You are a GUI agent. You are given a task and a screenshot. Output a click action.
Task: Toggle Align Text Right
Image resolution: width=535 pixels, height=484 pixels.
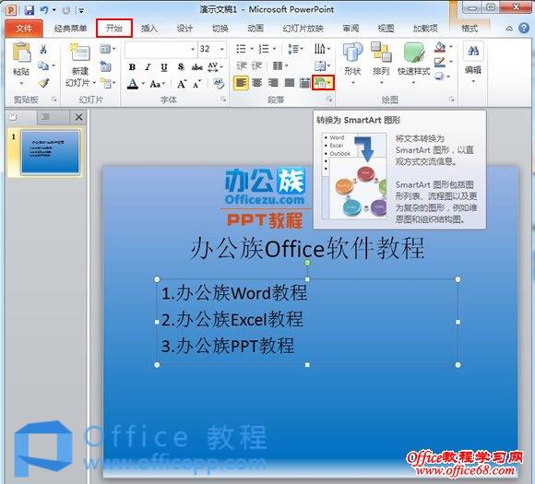(273, 83)
